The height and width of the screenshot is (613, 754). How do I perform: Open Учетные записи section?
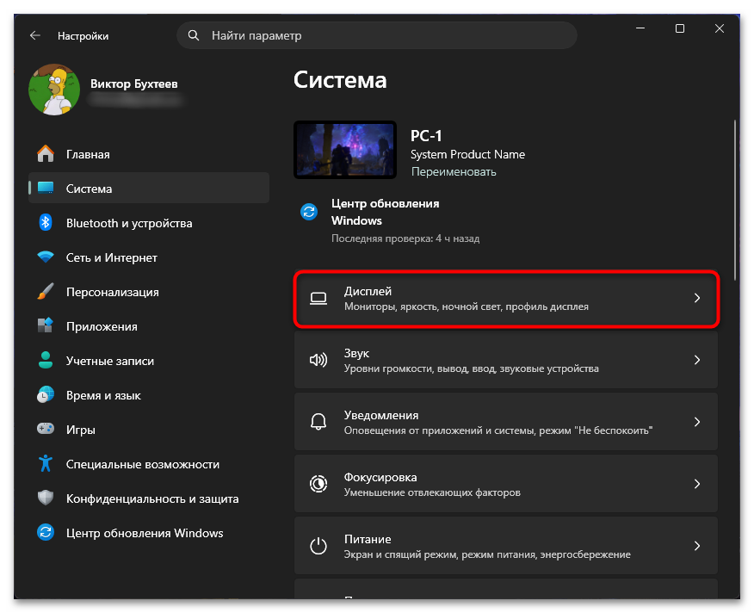149,361
